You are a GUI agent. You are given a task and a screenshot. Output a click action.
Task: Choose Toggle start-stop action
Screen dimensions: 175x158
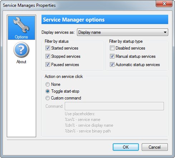[48, 91]
